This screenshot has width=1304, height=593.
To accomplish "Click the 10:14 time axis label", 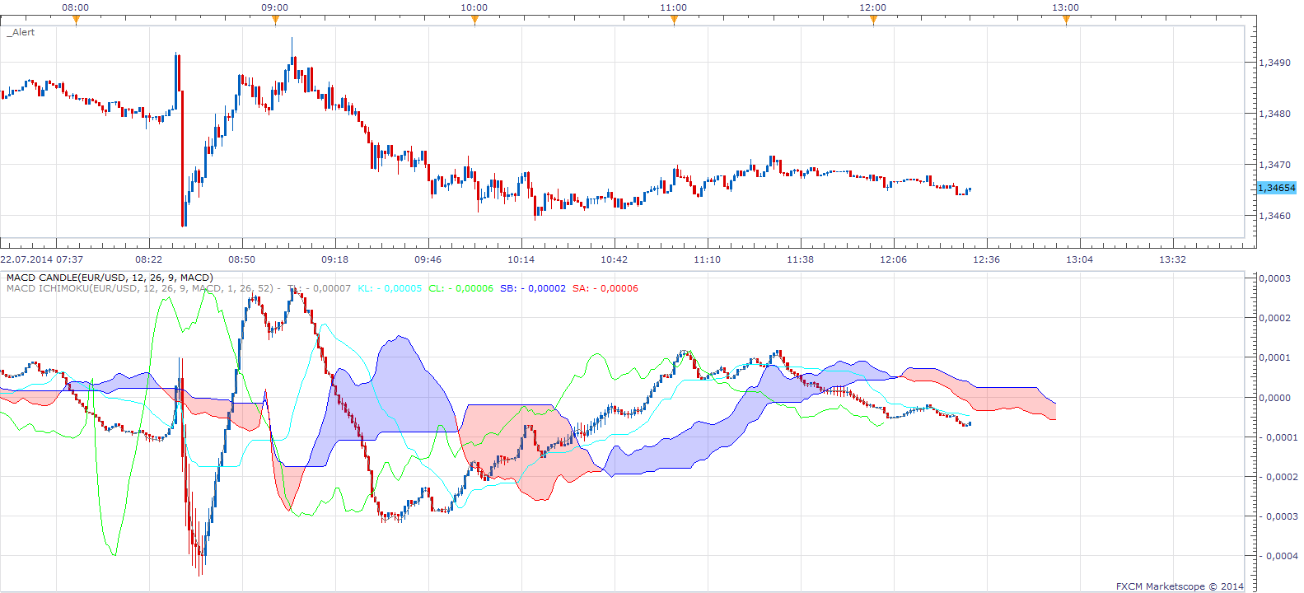I will point(521,259).
